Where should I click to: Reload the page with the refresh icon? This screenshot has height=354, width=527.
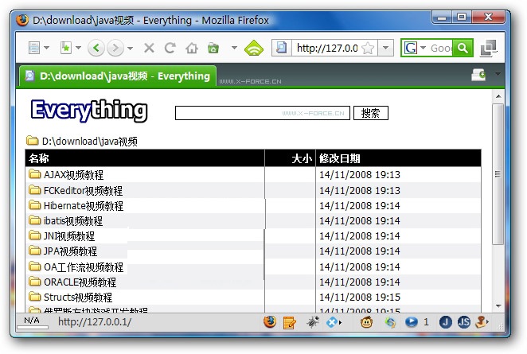[x=170, y=48]
